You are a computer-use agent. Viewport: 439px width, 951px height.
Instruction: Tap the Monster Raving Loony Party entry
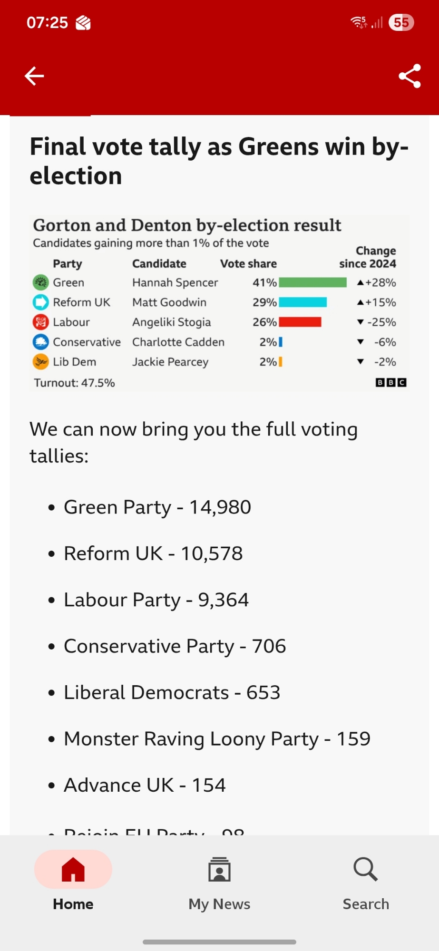click(217, 739)
